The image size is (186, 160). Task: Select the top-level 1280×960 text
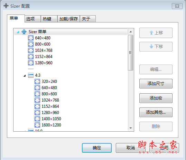44,63
